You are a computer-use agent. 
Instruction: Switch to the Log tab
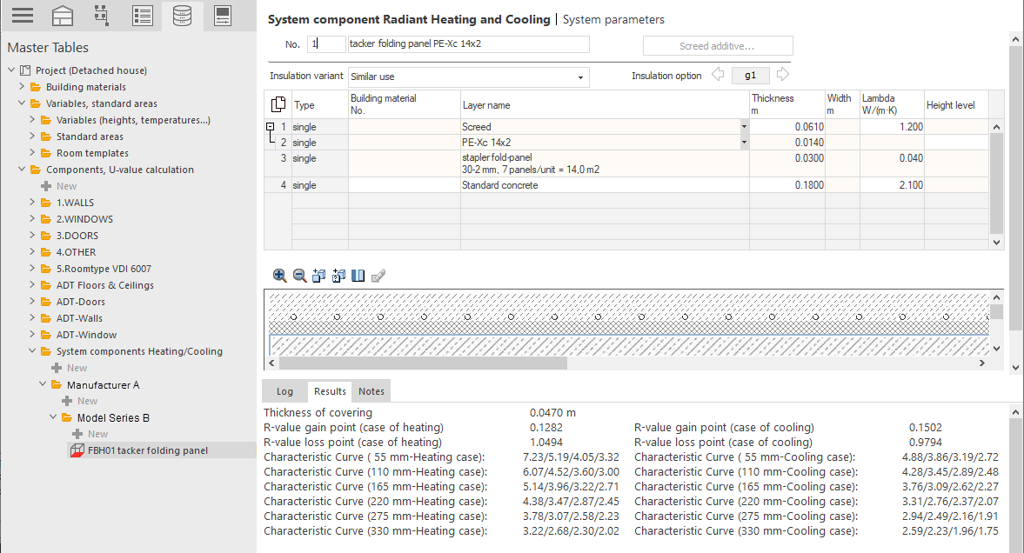pyautogui.click(x=284, y=391)
